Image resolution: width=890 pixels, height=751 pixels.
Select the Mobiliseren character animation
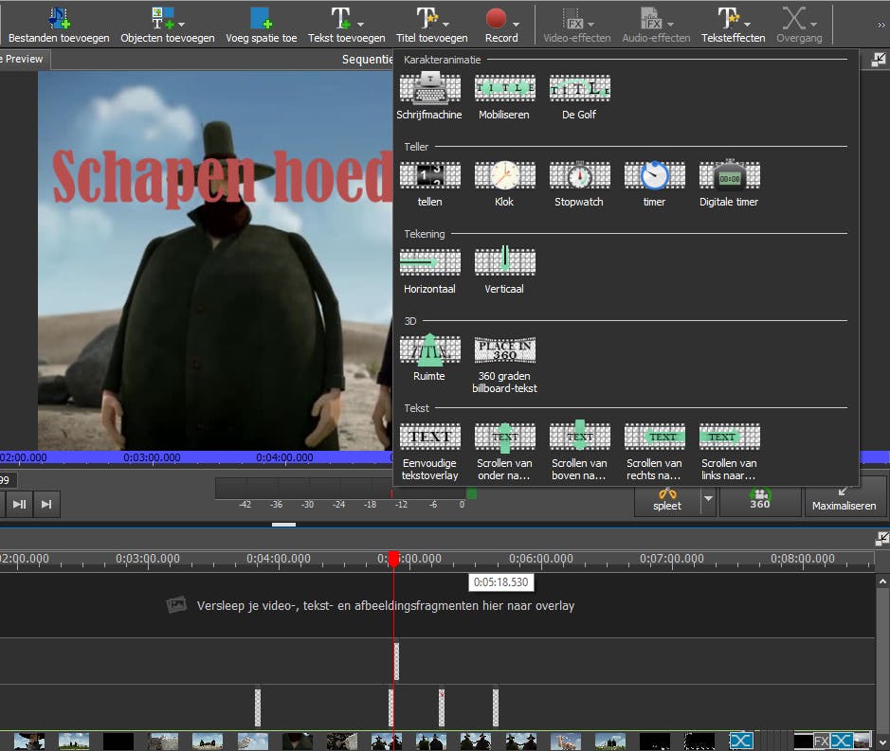pyautogui.click(x=504, y=97)
